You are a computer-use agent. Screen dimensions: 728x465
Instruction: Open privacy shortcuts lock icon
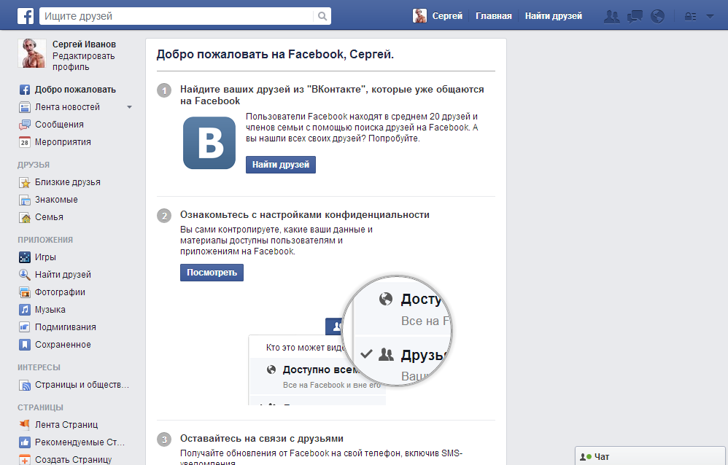[x=690, y=16]
